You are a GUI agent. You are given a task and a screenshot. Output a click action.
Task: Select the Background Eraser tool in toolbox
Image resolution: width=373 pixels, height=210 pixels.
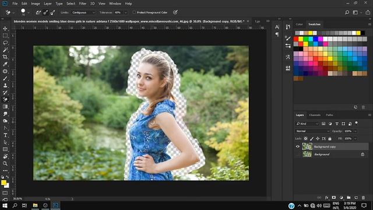[x=5, y=100]
